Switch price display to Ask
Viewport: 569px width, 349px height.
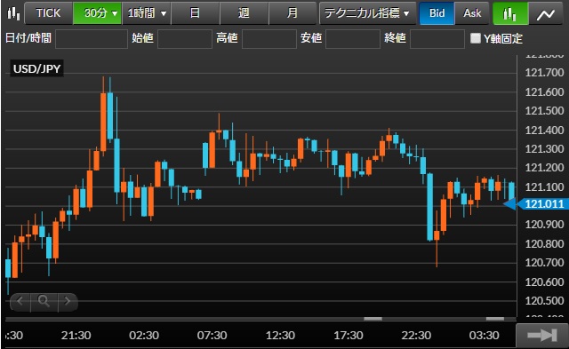[x=472, y=13]
